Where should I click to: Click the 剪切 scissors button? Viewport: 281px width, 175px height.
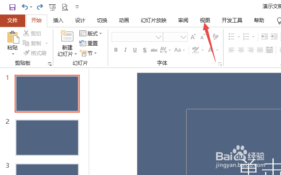32,33
